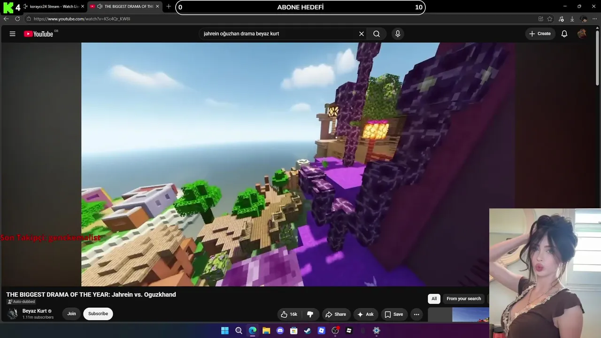601x338 pixels.
Task: Open the Beyaz Kurt channel name link
Action: click(34, 311)
